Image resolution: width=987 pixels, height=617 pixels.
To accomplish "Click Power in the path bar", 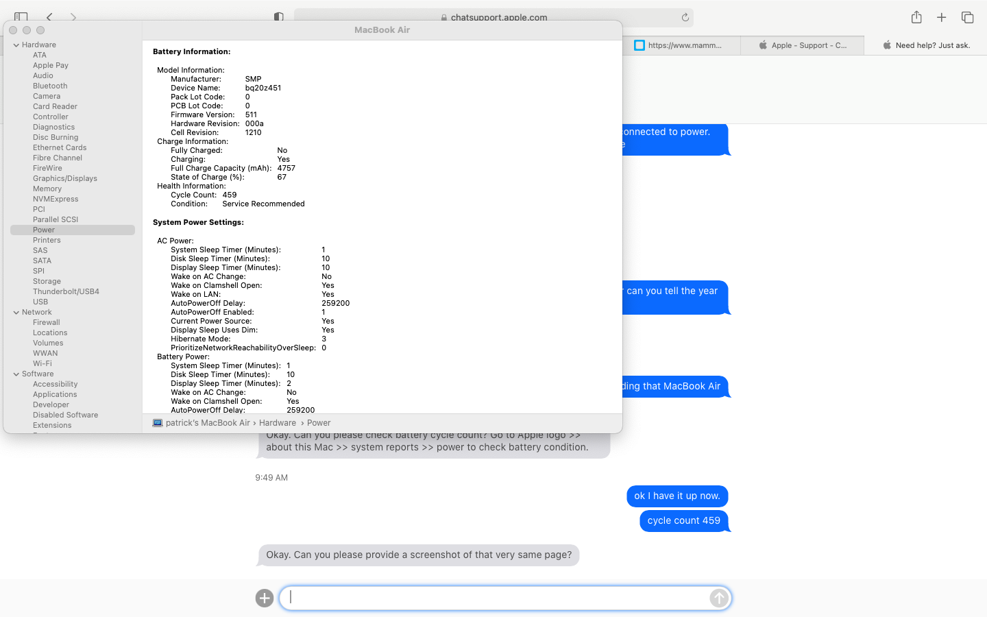I will 319,423.
